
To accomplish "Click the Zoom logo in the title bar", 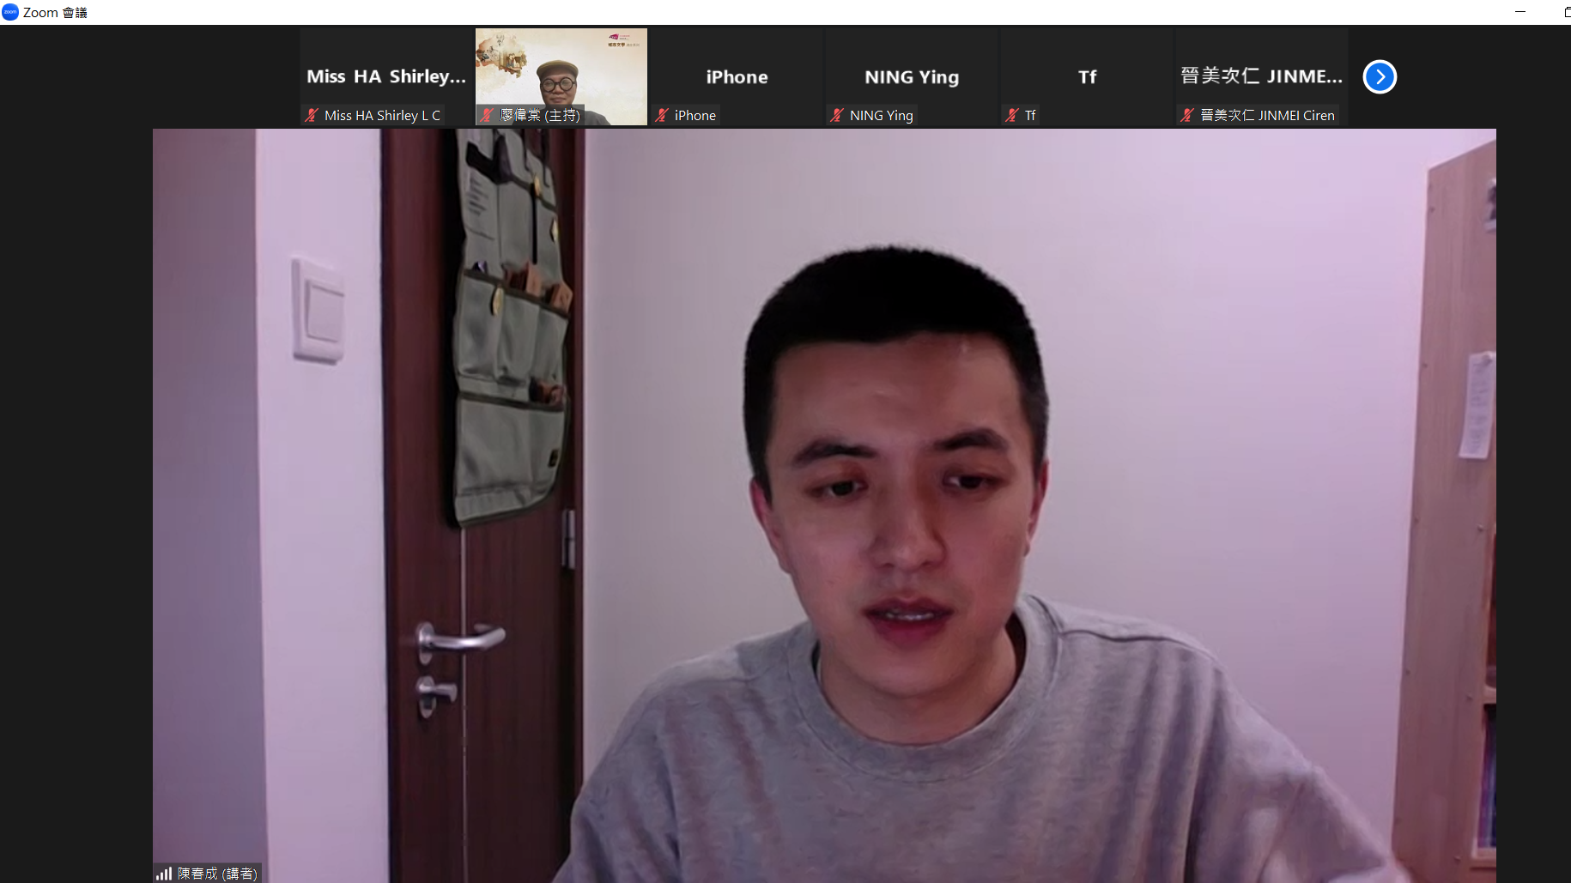I will pyautogui.click(x=10, y=12).
